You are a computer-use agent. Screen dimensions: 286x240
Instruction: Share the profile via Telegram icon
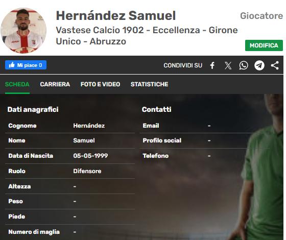point(259,65)
